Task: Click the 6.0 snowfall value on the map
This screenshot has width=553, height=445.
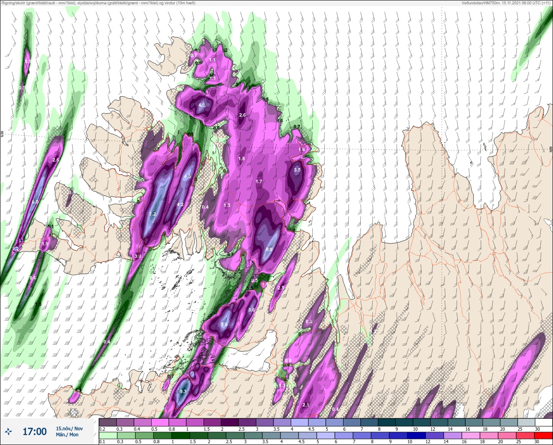Action: click(269, 249)
